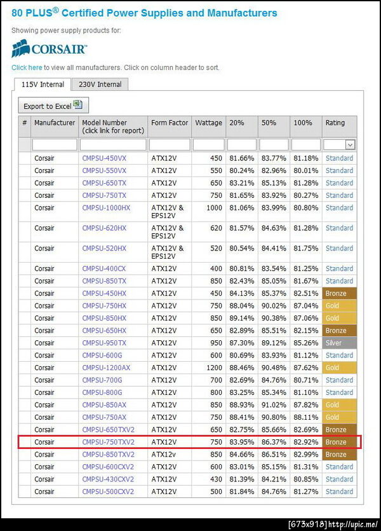This screenshot has height=531, width=381.
Task: Click the '80 PLUS Certified Power Supplies' heading
Action: click(144, 13)
